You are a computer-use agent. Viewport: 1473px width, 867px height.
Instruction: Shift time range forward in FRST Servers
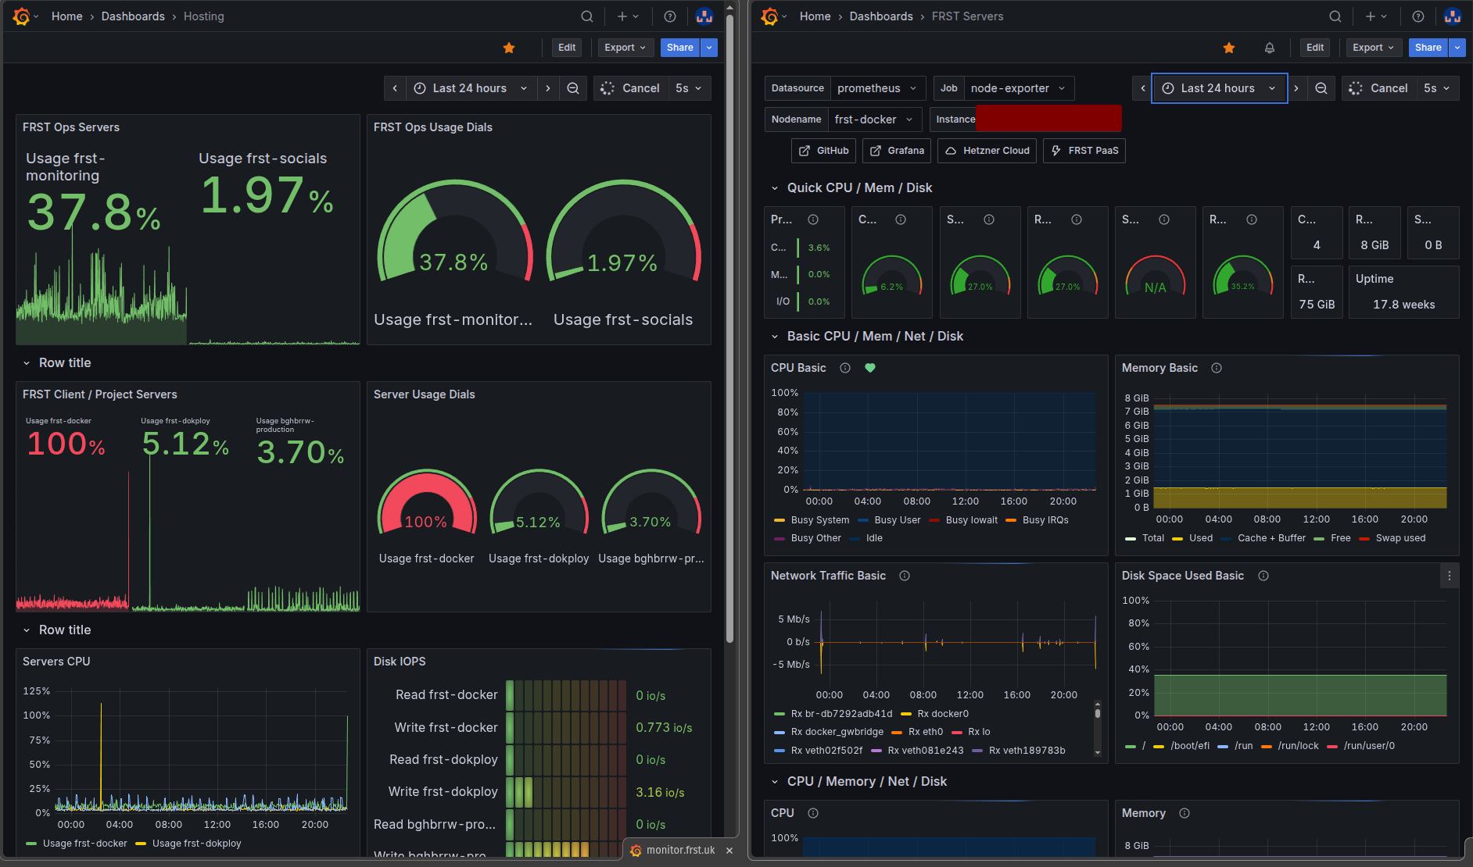point(1296,88)
